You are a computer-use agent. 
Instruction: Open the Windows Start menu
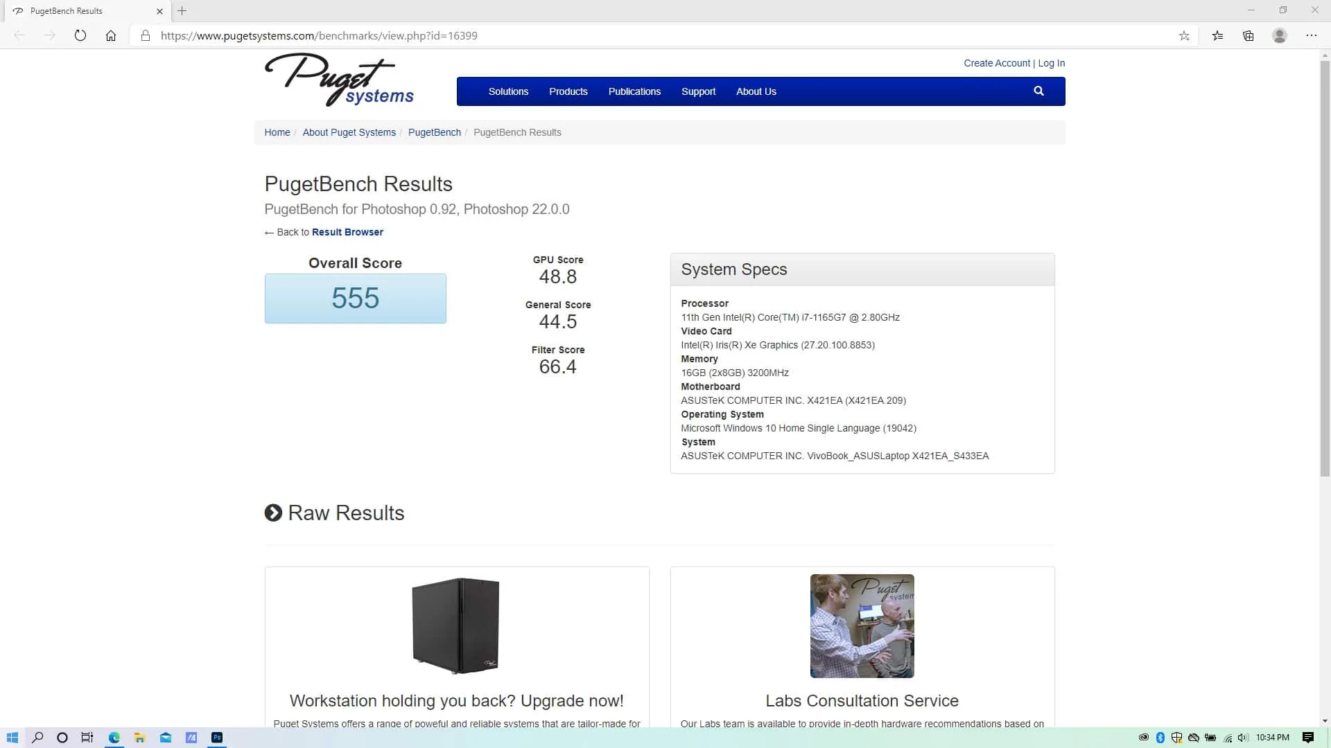pyautogui.click(x=12, y=738)
